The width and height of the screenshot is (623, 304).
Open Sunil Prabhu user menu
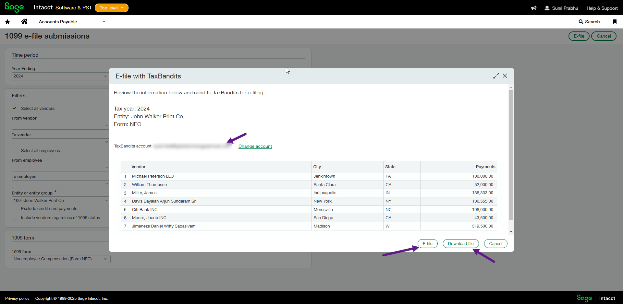tap(561, 8)
